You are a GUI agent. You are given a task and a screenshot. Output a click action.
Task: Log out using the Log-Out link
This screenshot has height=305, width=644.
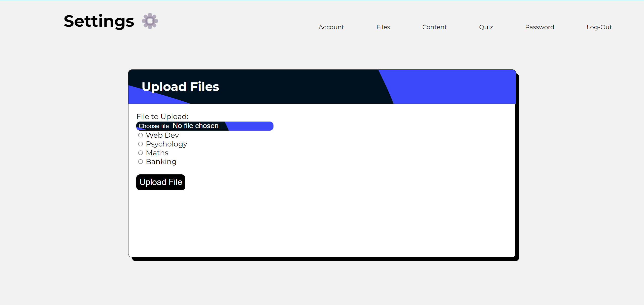click(599, 27)
